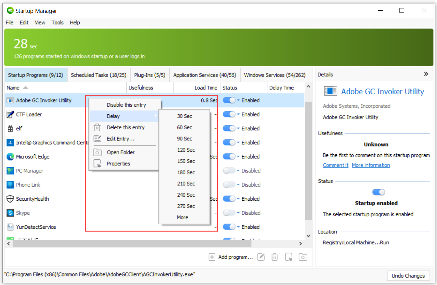Open the Comment it link in Details
The height and width of the screenshot is (285, 437).
[335, 165]
